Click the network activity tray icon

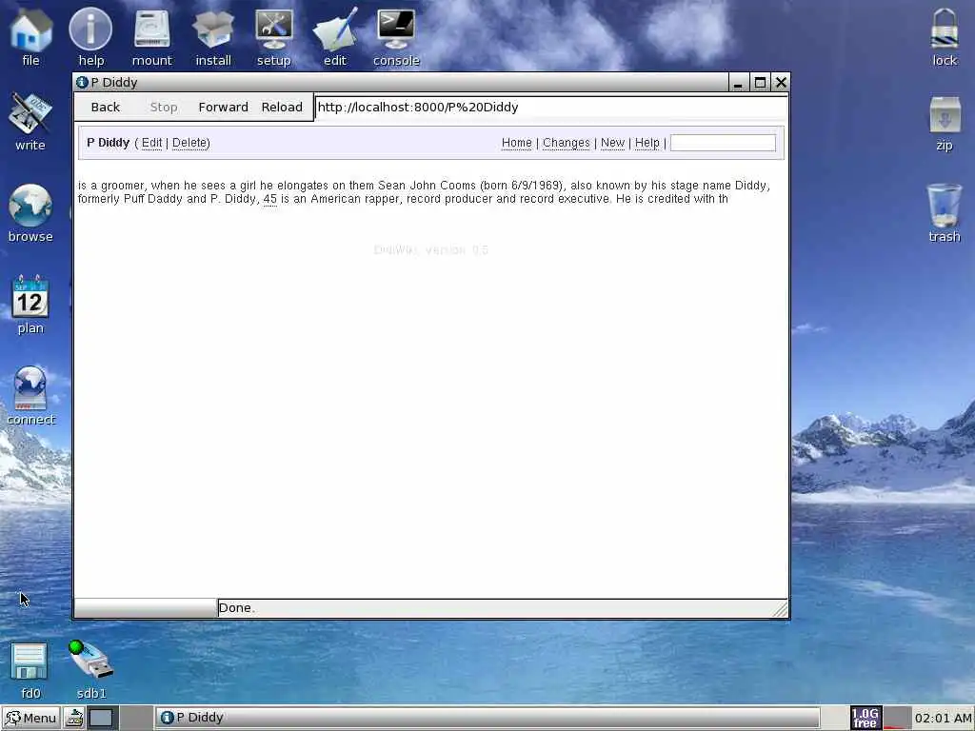(x=897, y=718)
